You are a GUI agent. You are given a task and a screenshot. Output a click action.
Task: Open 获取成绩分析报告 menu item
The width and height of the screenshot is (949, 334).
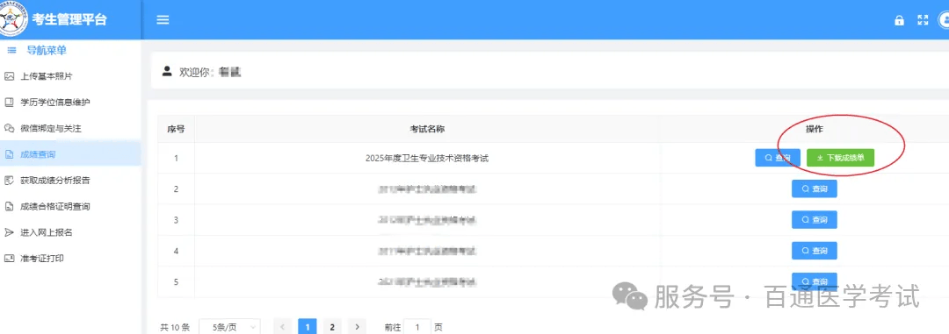coord(70,180)
